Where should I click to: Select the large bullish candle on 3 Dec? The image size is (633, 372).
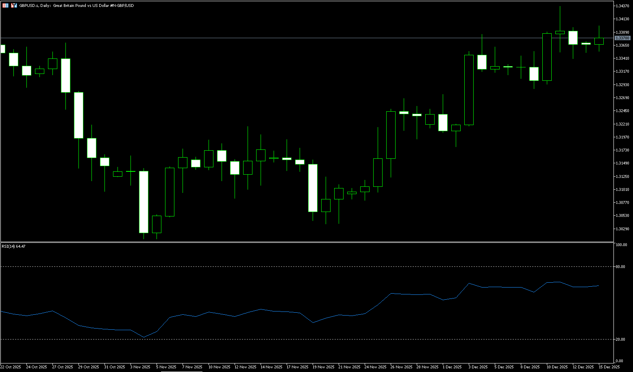point(469,90)
